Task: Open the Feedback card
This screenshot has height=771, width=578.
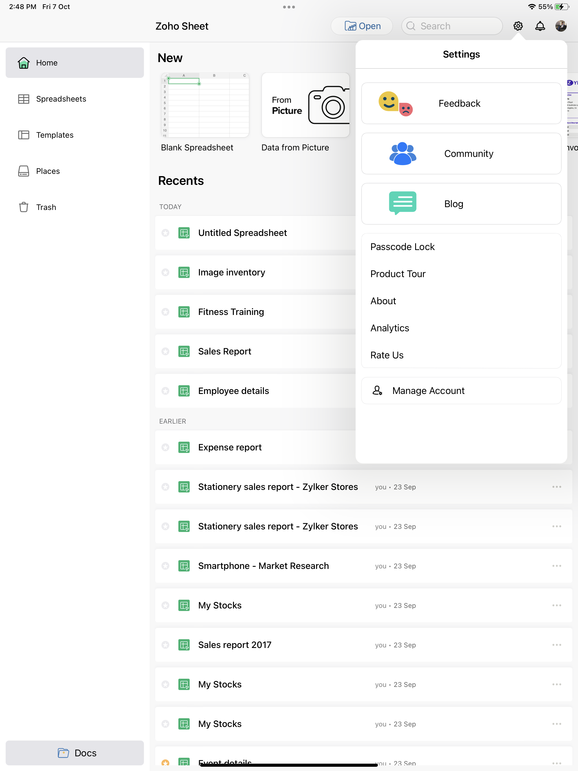Action: 461,104
